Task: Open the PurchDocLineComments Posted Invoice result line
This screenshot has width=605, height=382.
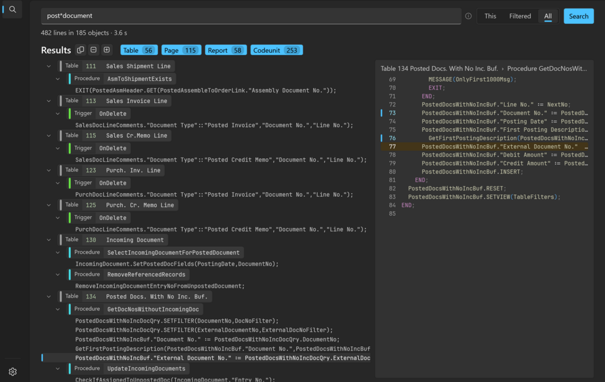Action: [214, 194]
